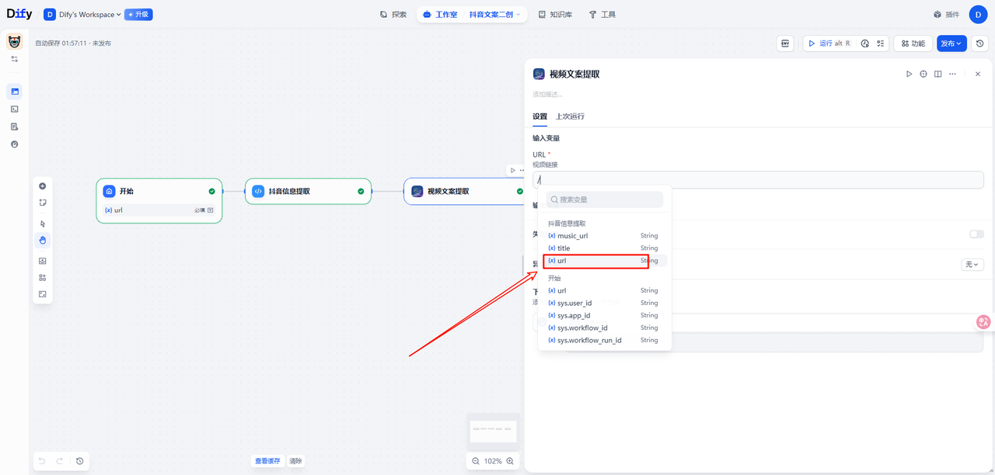Select the hand pan tool
Viewport: 995px width, 475px height.
[42, 240]
